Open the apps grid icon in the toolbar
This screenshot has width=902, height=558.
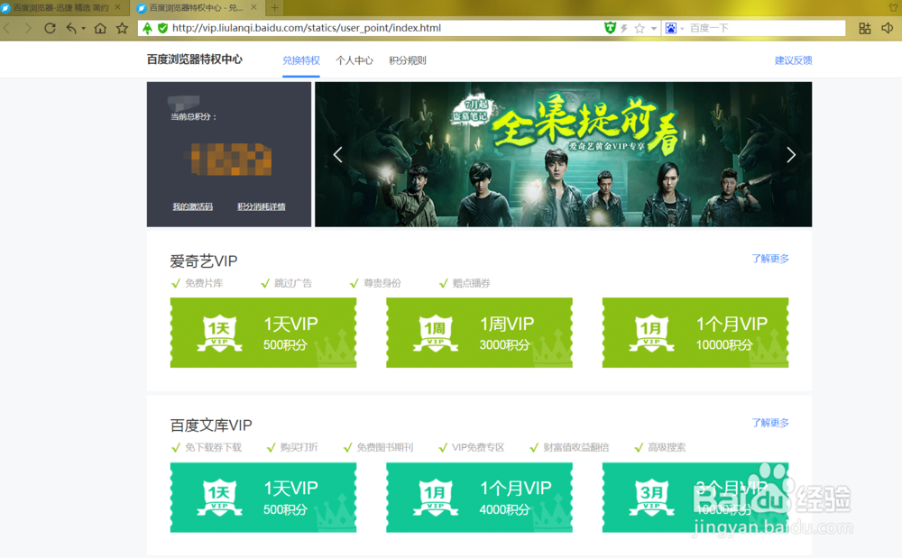865,28
